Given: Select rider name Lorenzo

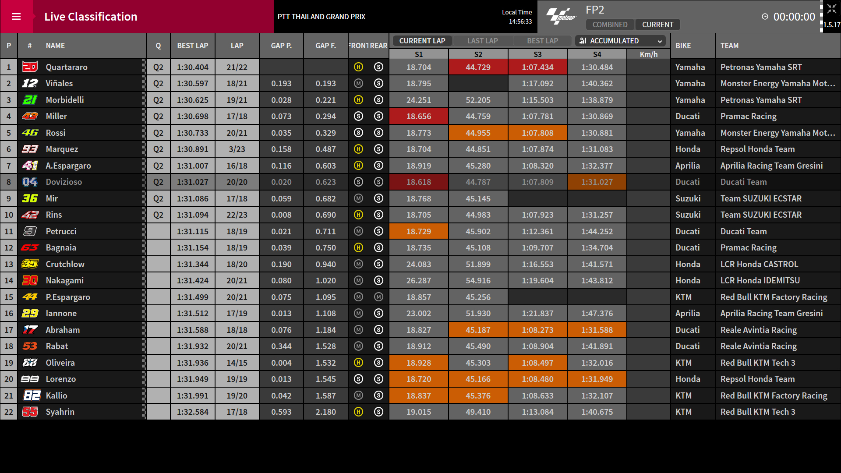Looking at the screenshot, I should coord(61,379).
